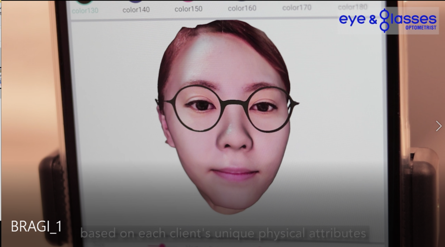The image size is (445, 247).
Task: Click the left round lens of glasses
Action: point(196,108)
